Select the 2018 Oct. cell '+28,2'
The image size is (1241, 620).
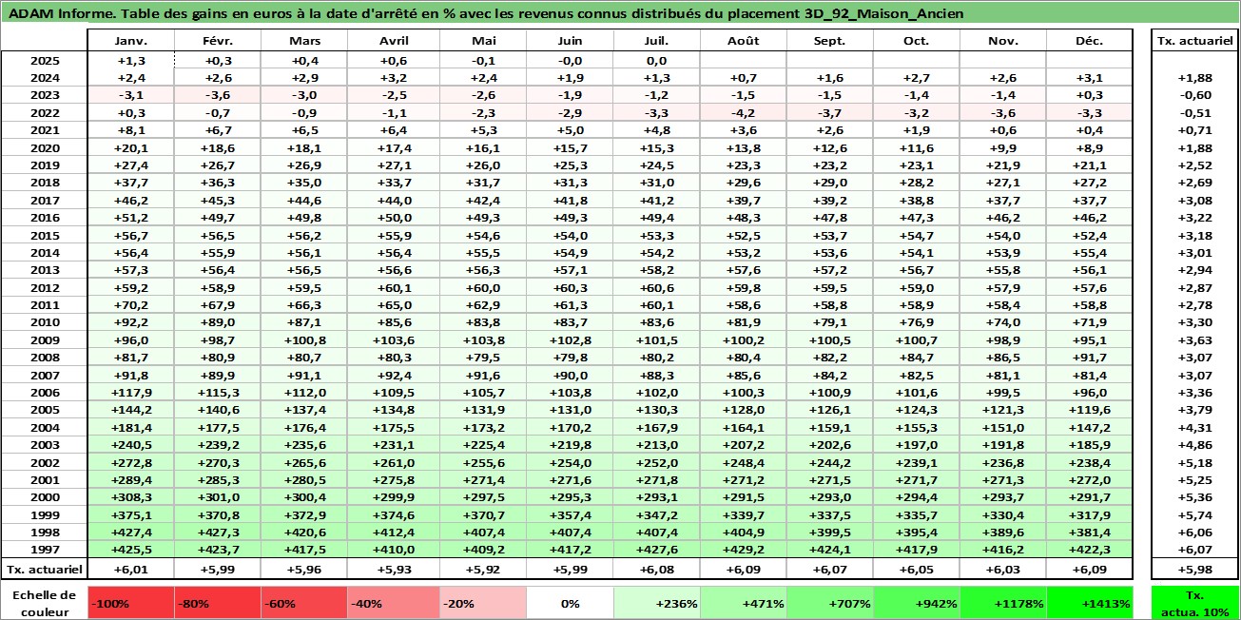[917, 183]
